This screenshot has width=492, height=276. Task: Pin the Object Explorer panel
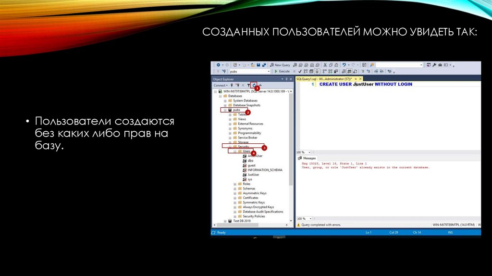coord(286,79)
